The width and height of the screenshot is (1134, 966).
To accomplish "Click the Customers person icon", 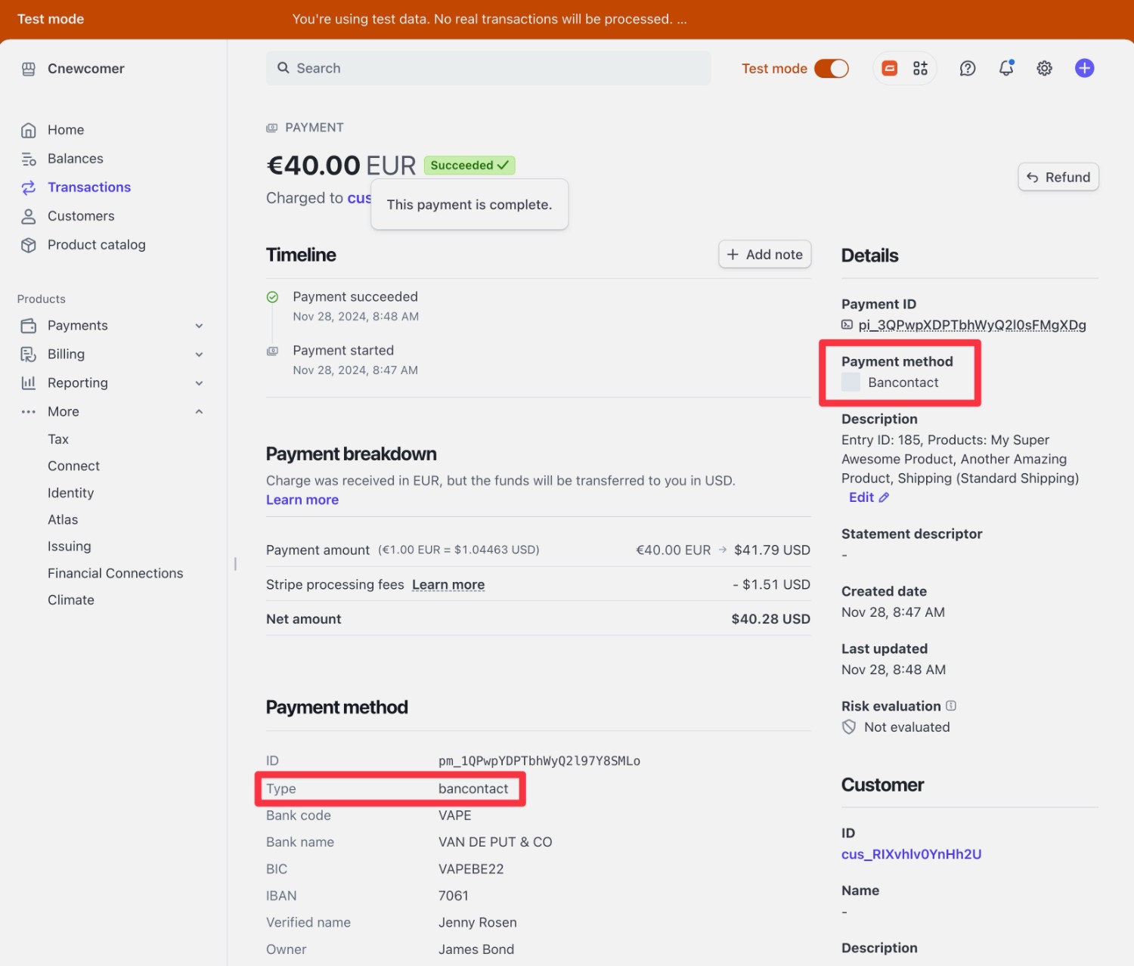I will [29, 216].
